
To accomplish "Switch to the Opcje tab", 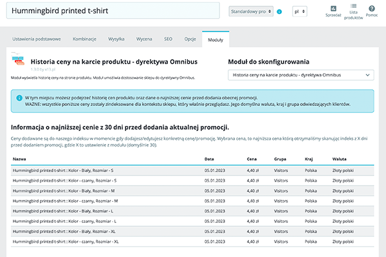I will [190, 39].
